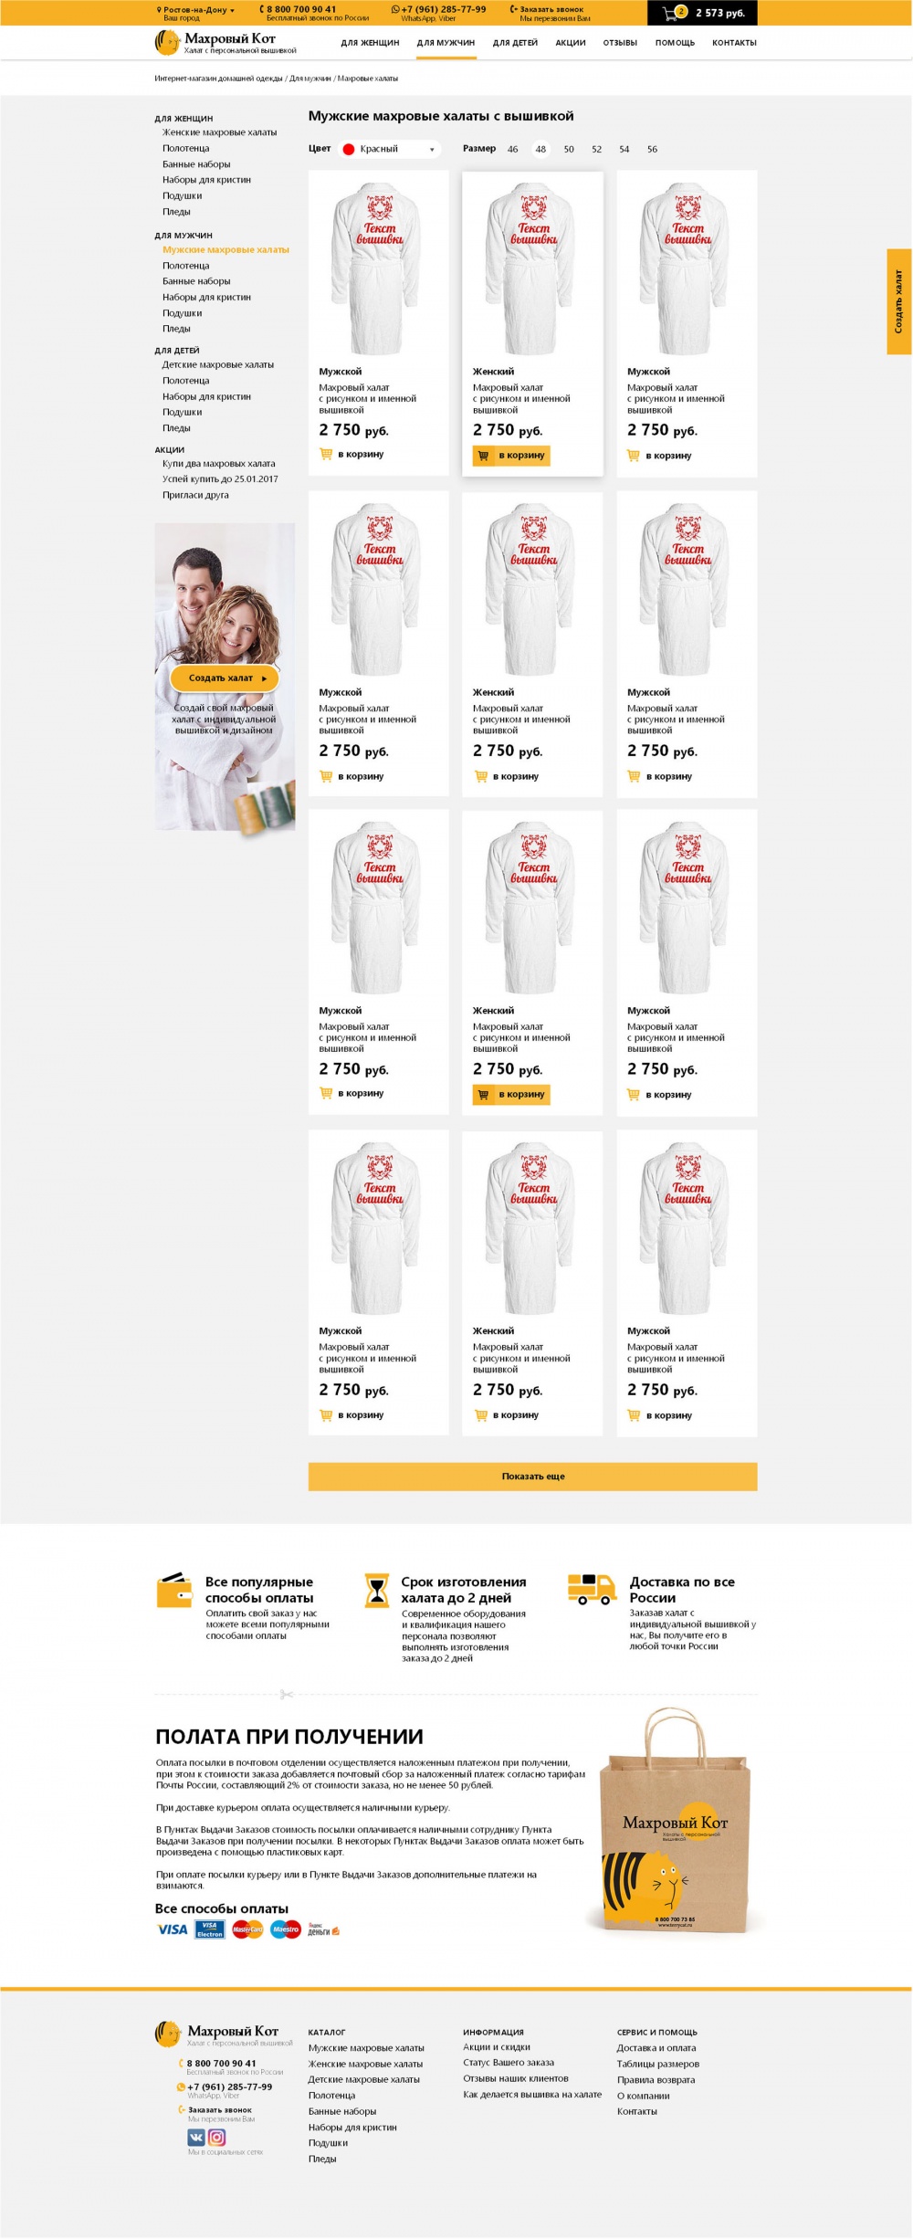
Task: Pick size 56 in size filter
Action: (652, 149)
